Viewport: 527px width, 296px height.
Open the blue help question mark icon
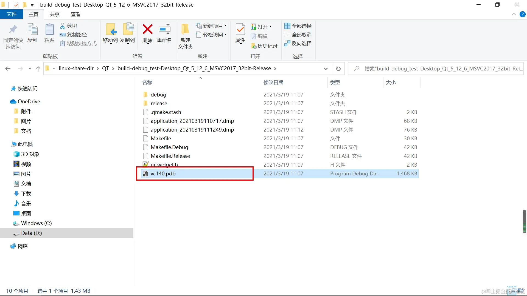click(522, 14)
